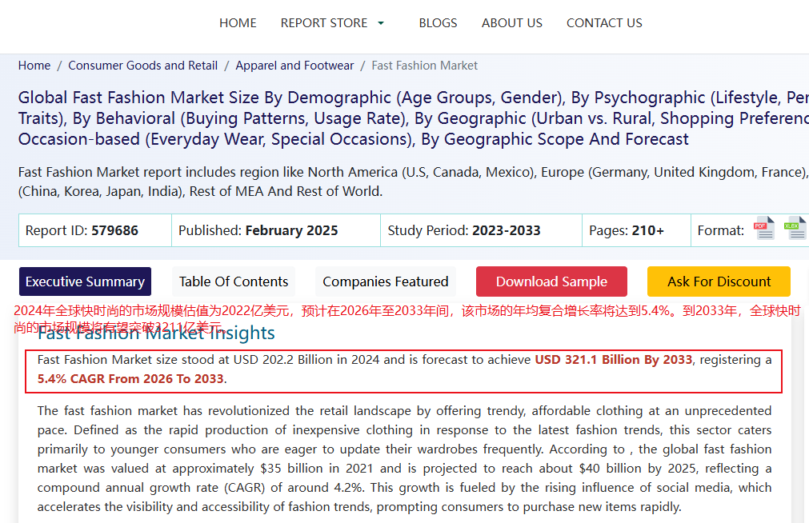Open Consumer Goods and Retail breadcrumb

click(142, 66)
